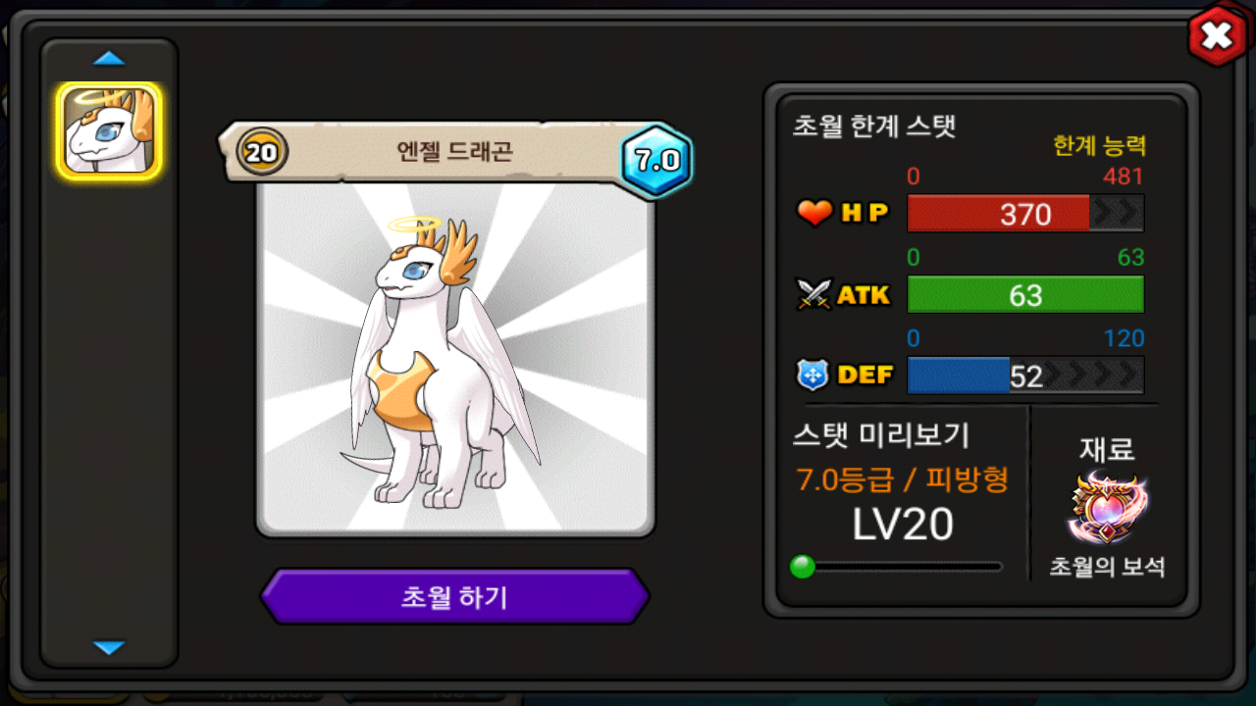1256x706 pixels.
Task: Tap the purple 초월 하기 button
Action: [x=454, y=597]
